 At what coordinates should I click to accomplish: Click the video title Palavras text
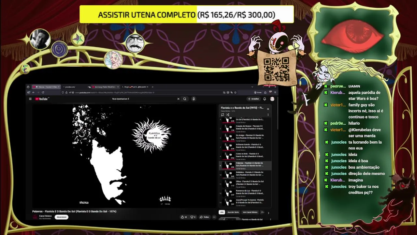tap(74, 211)
